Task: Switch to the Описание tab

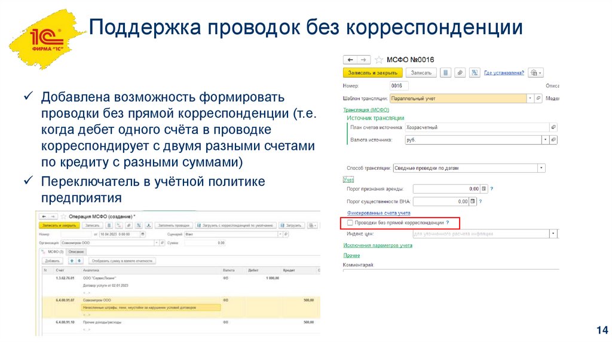Action: point(76,252)
